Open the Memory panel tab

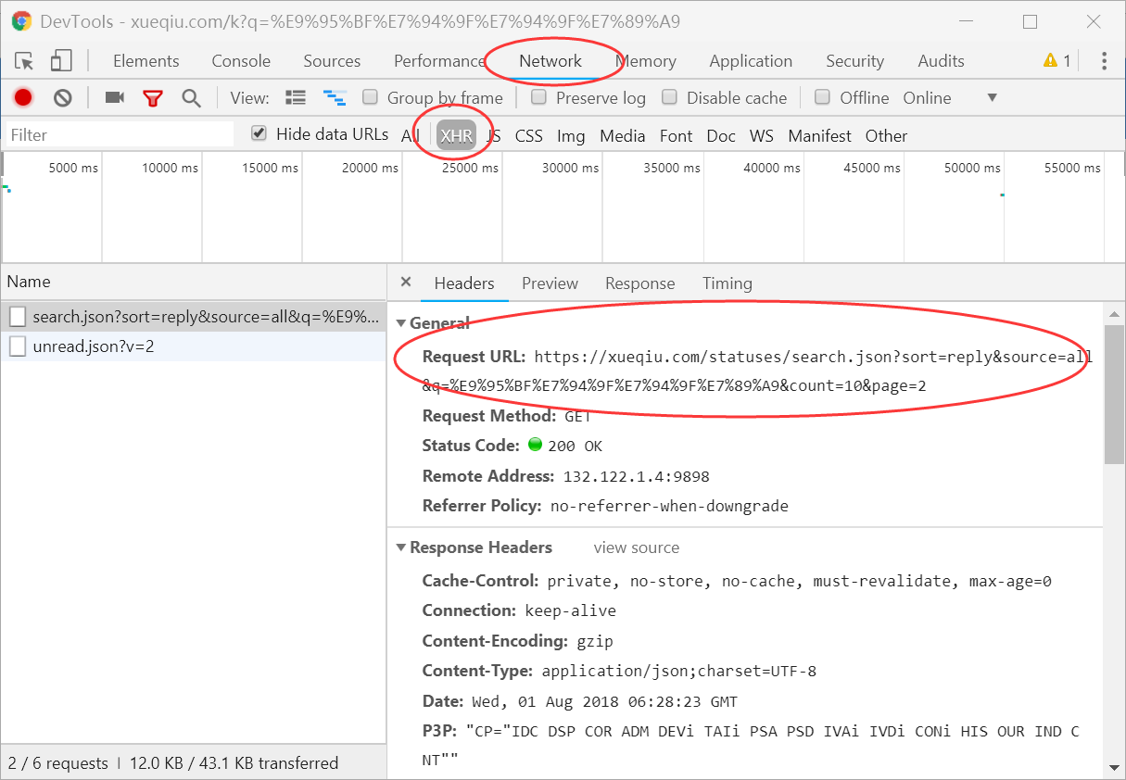(646, 61)
